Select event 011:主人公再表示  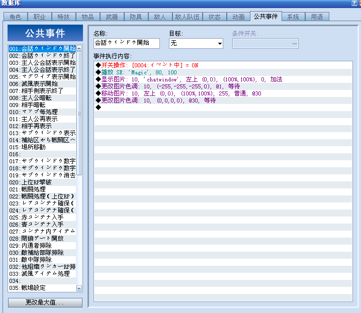click(42, 119)
